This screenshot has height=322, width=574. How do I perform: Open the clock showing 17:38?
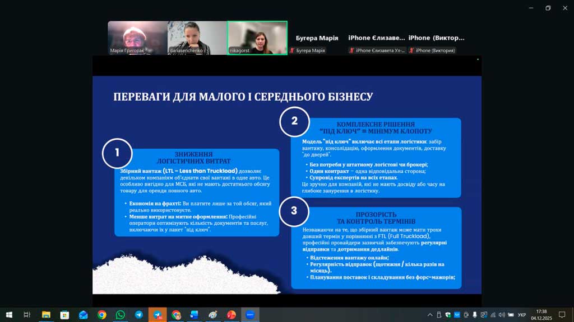[x=541, y=315]
